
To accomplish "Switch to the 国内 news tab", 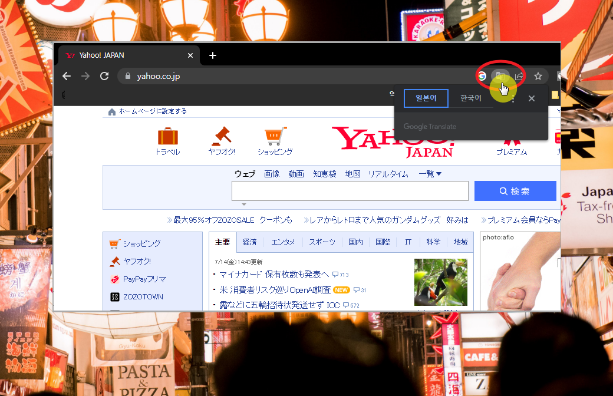I will [x=356, y=242].
